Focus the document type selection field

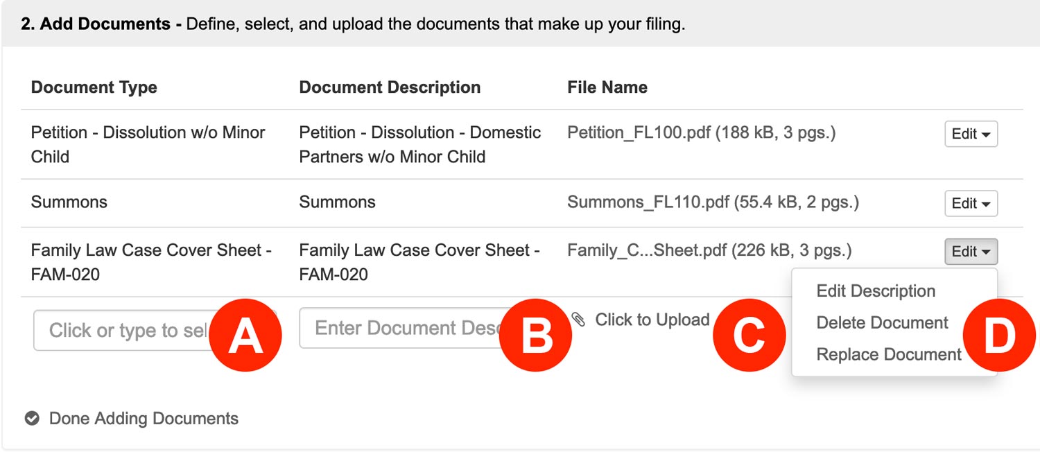[155, 330]
